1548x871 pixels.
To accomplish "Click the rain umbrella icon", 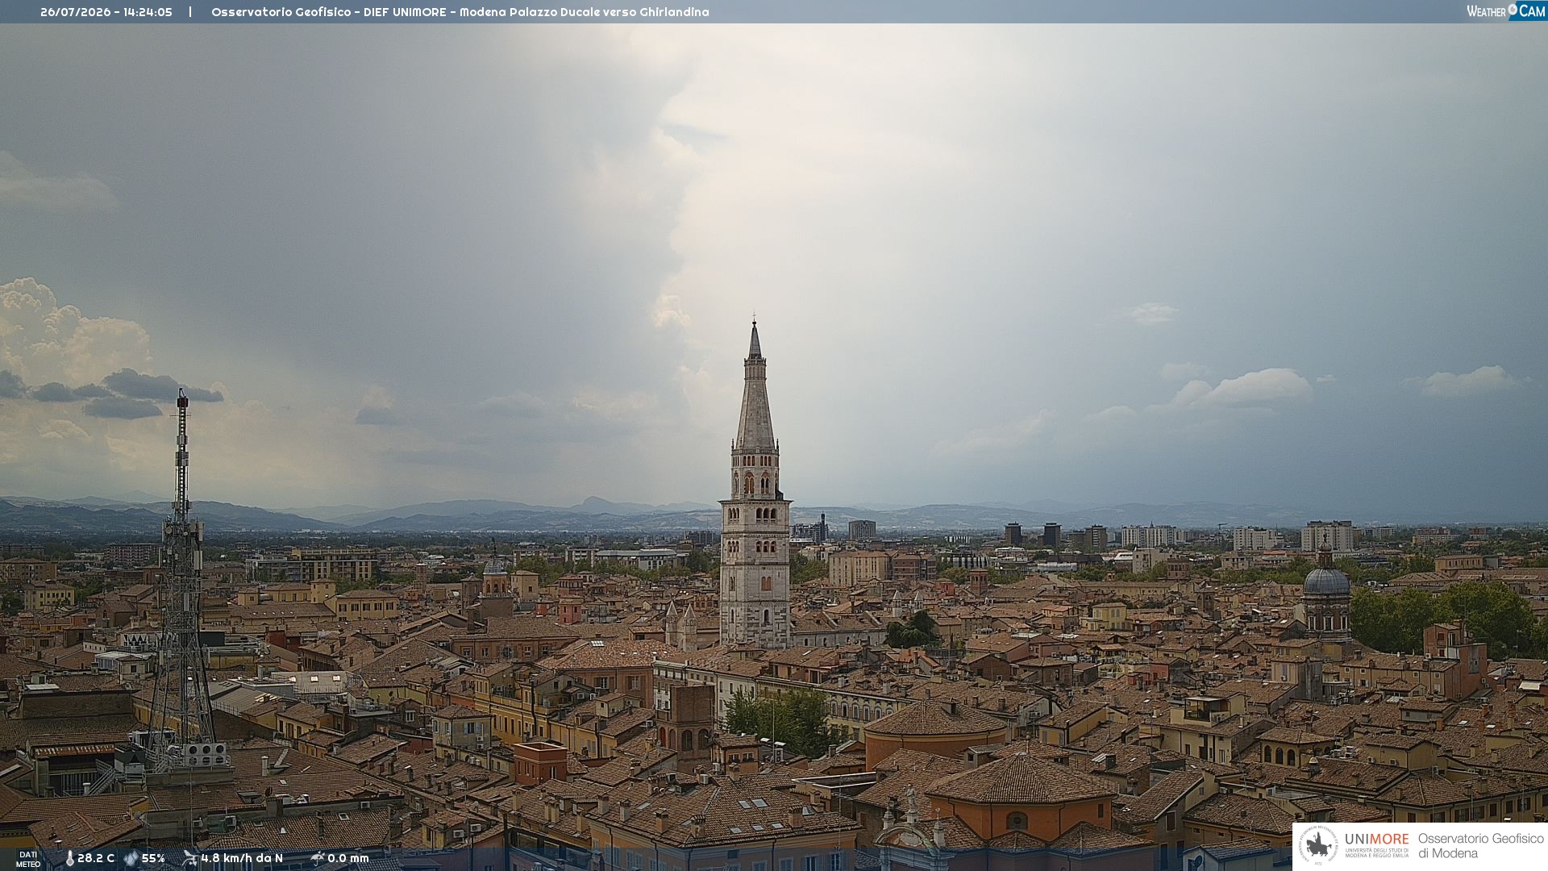I will (x=318, y=858).
